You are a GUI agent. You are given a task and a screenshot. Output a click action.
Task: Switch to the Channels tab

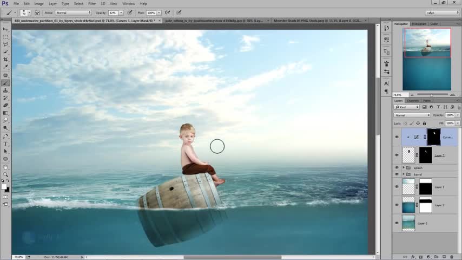(412, 101)
